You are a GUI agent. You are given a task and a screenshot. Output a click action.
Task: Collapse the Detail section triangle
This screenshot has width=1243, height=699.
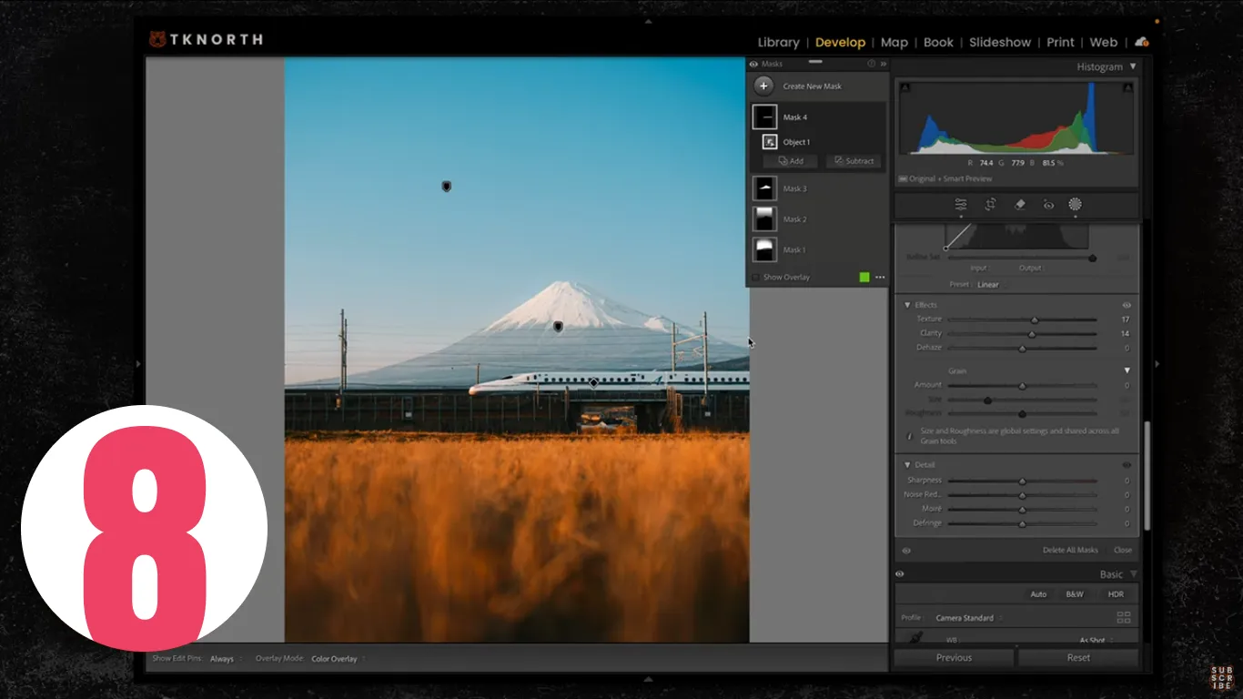(907, 465)
